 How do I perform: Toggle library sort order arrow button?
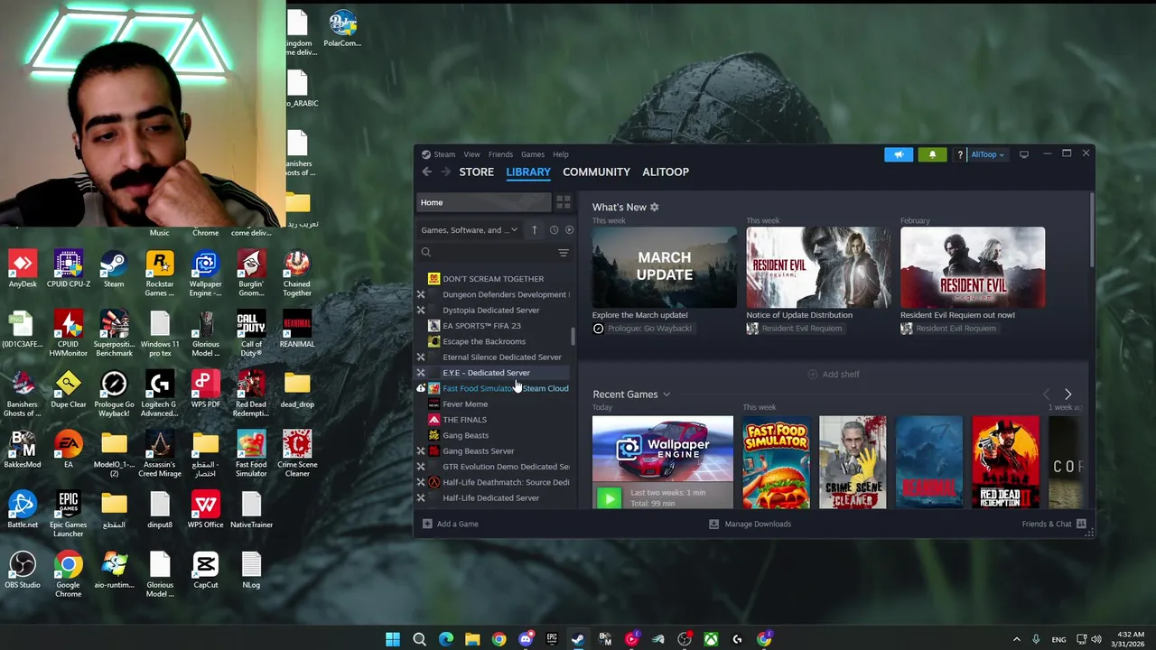tap(534, 230)
